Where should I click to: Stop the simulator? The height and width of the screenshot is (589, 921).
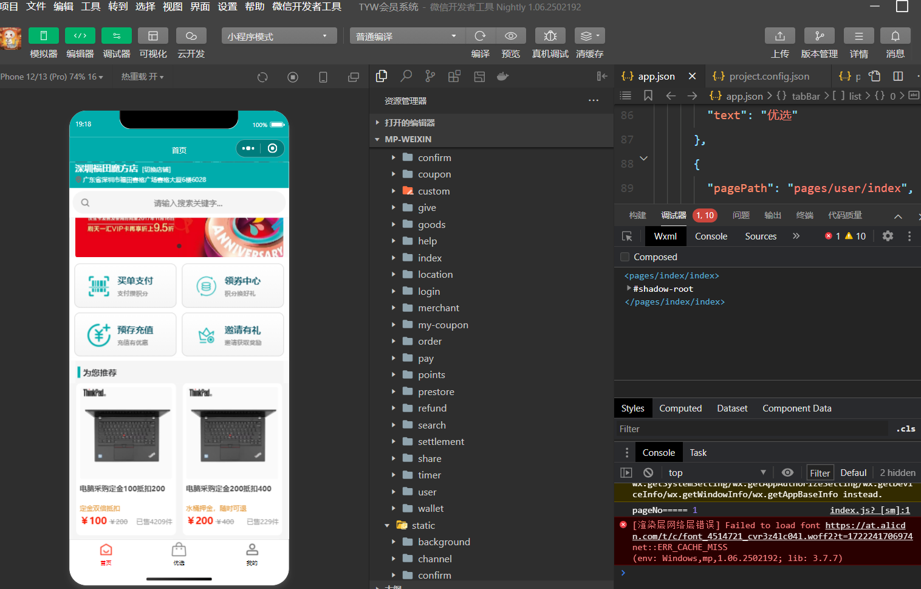coord(293,77)
